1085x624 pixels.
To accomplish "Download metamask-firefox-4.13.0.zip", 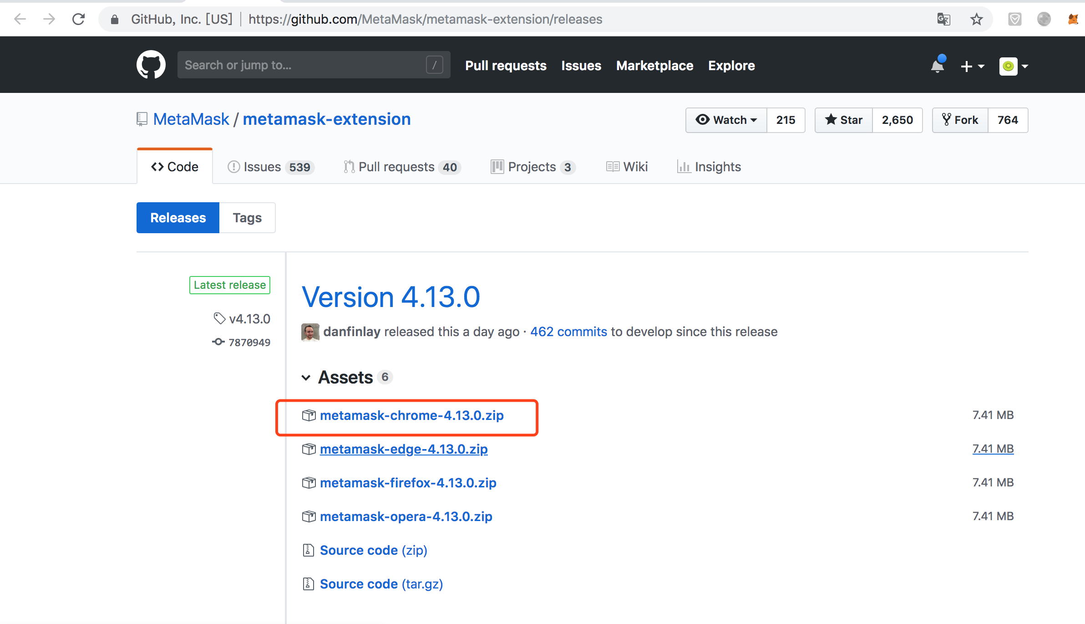I will coord(408,483).
